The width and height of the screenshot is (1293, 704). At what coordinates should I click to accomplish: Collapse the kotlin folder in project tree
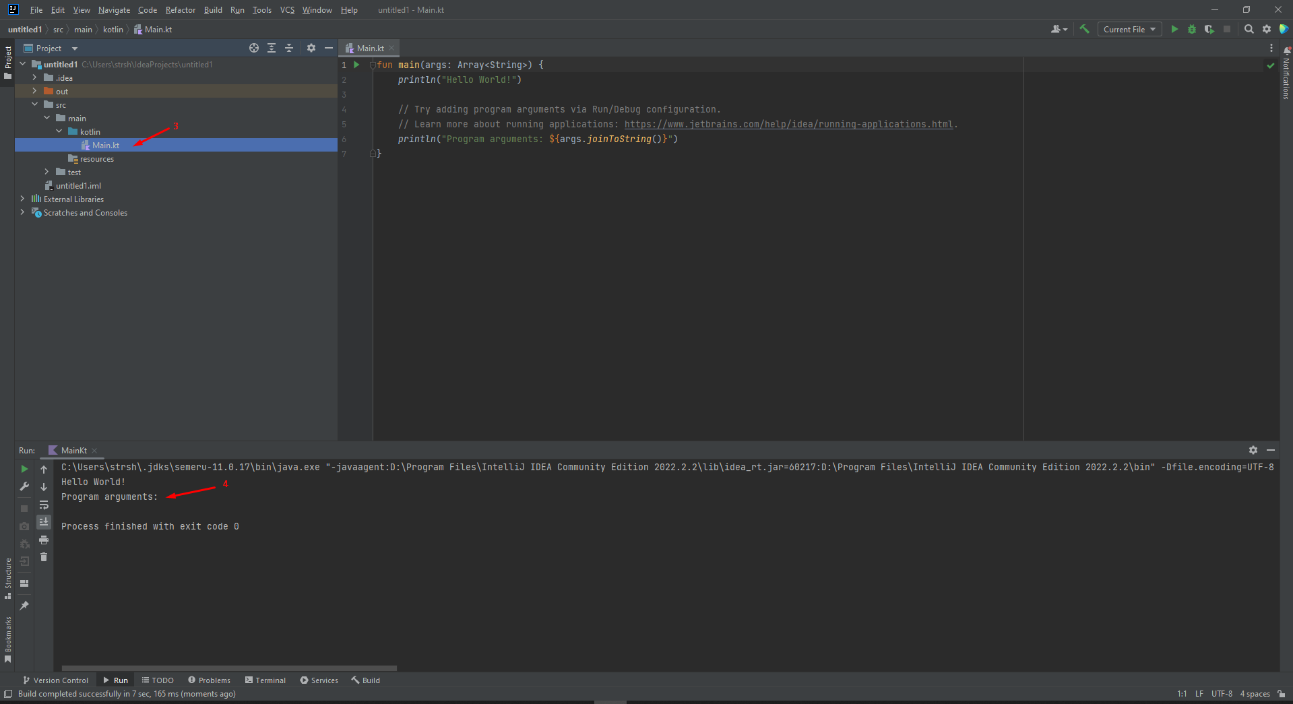[59, 131]
